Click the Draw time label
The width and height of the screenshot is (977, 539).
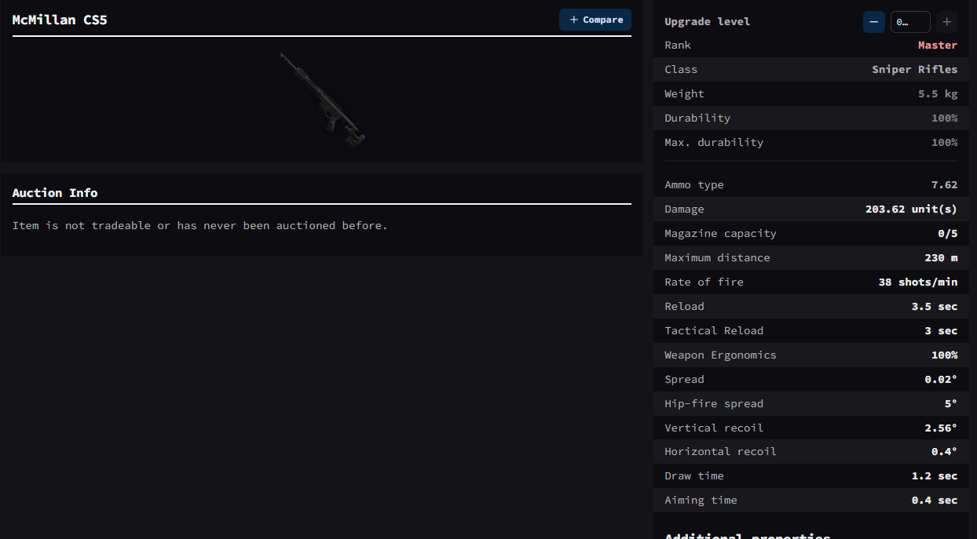(694, 476)
